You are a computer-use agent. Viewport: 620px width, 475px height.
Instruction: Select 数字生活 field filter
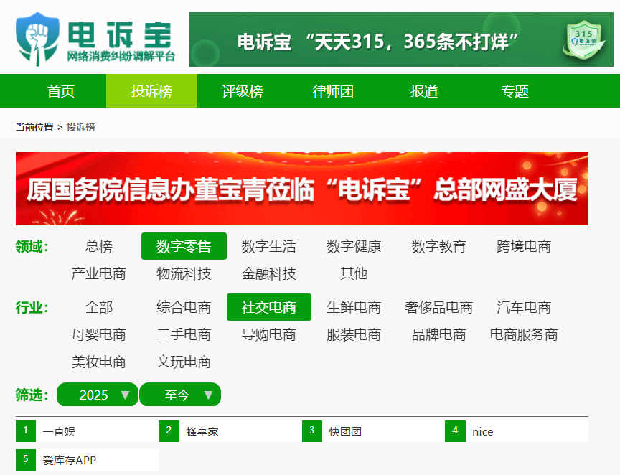pyautogui.click(x=269, y=246)
